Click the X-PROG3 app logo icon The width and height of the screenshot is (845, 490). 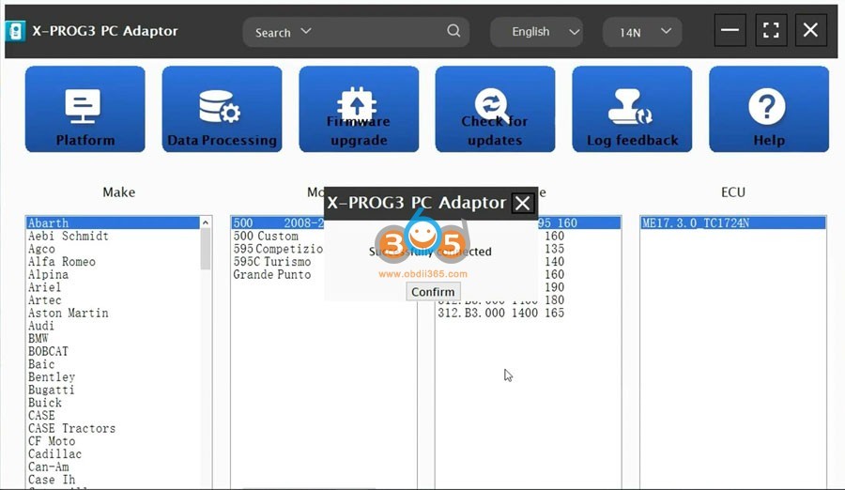(x=16, y=31)
